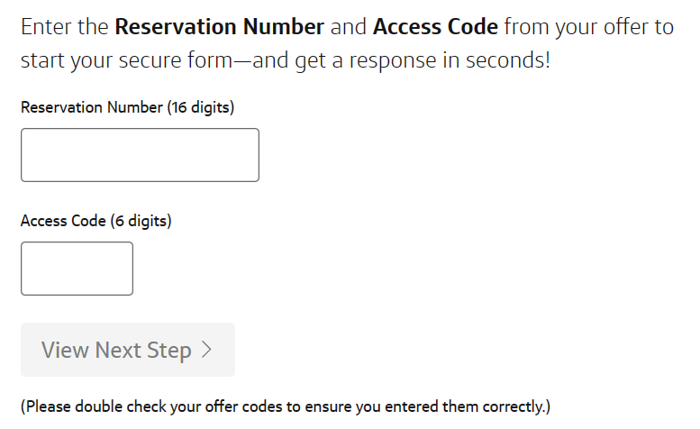The image size is (700, 429).
Task: Click the words 'View Next Step' on the button
Action: coord(116,350)
